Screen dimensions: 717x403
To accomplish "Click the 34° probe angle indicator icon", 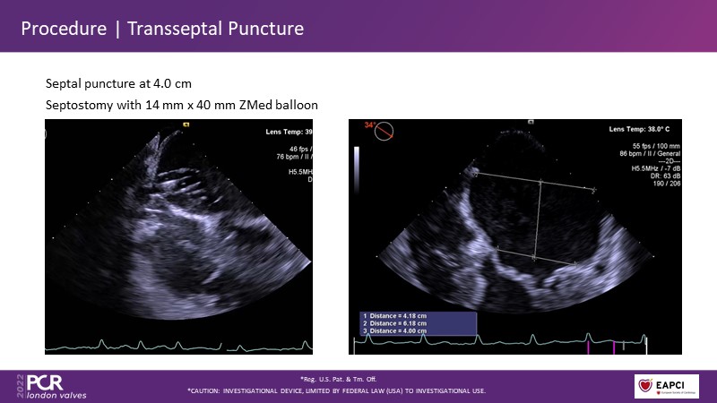I will [384, 132].
